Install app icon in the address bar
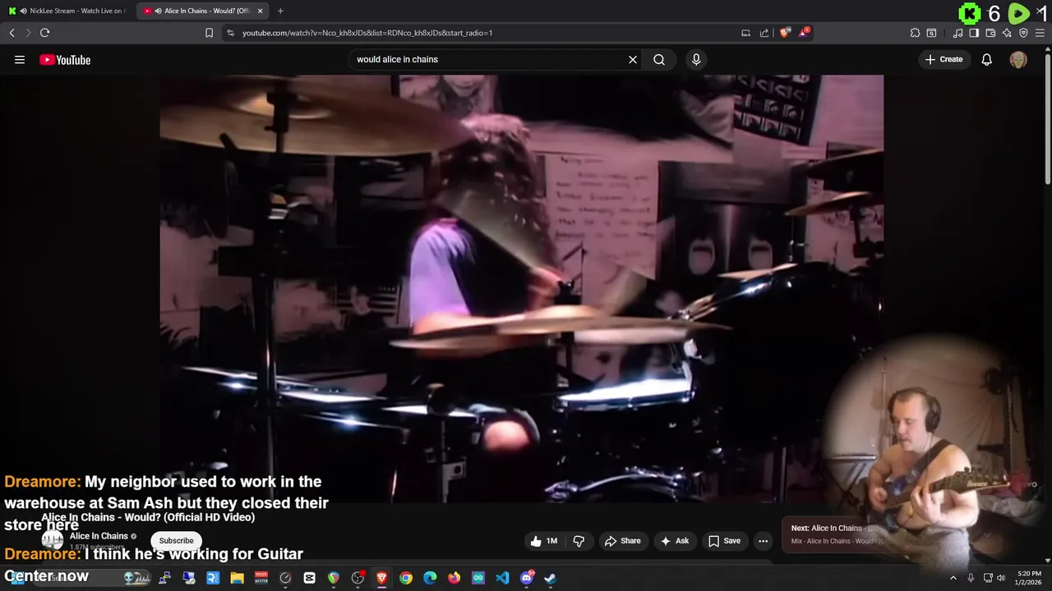The height and width of the screenshot is (591, 1052). (745, 33)
